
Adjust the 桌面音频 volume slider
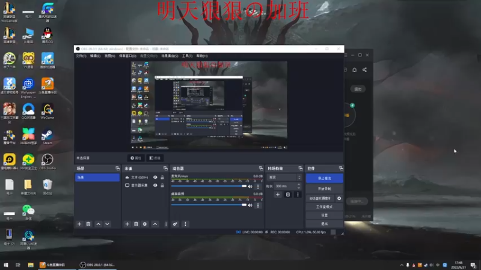(x=209, y=205)
